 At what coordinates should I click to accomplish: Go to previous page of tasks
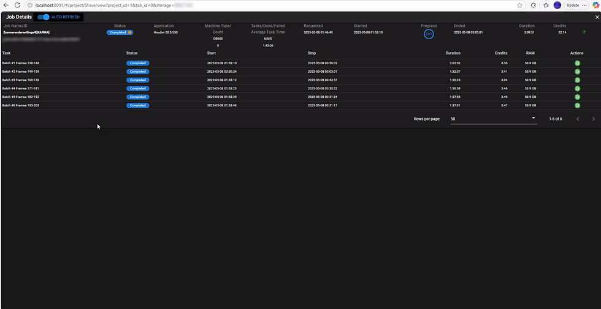click(578, 119)
